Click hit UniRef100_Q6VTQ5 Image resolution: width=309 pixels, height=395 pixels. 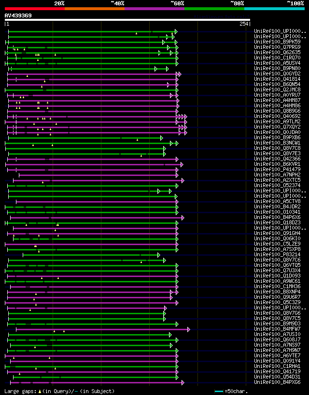[277, 265]
